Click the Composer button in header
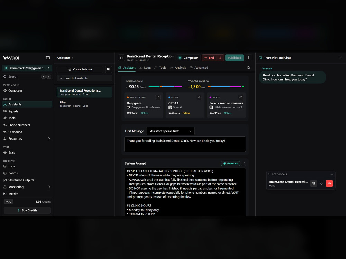 click(188, 58)
